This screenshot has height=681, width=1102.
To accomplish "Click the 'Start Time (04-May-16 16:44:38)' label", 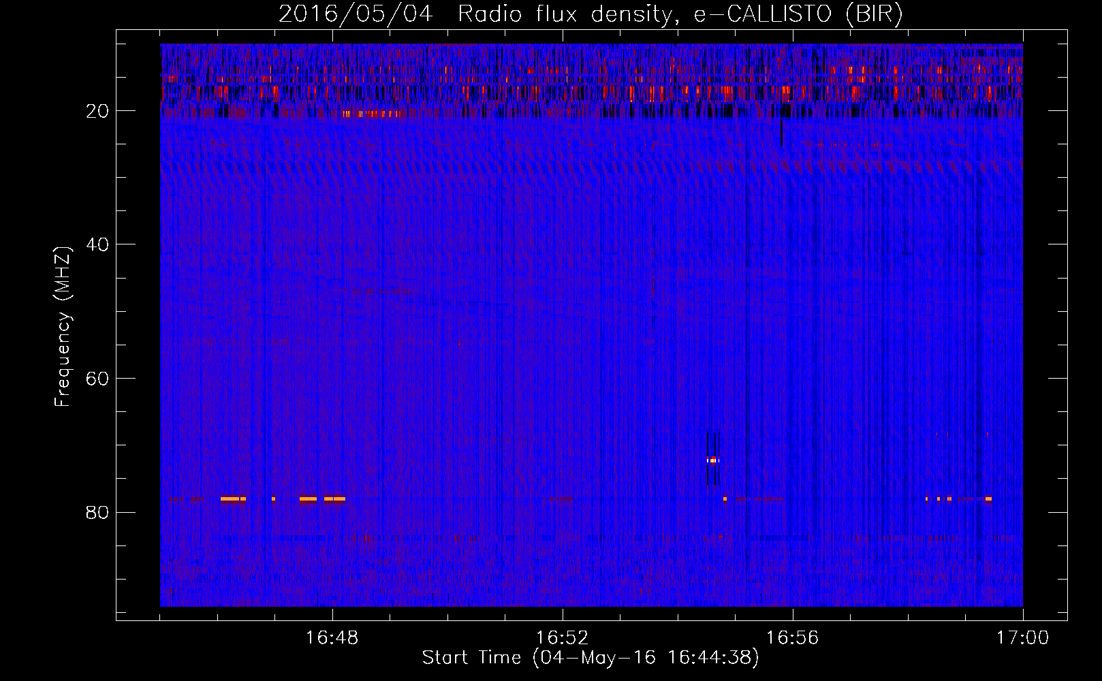I will pos(591,658).
